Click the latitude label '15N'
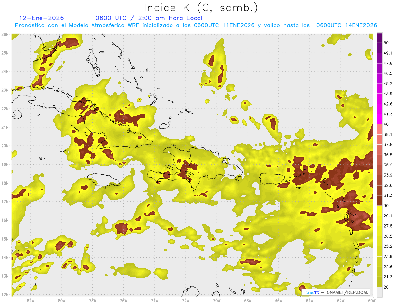 coord(5,239)
